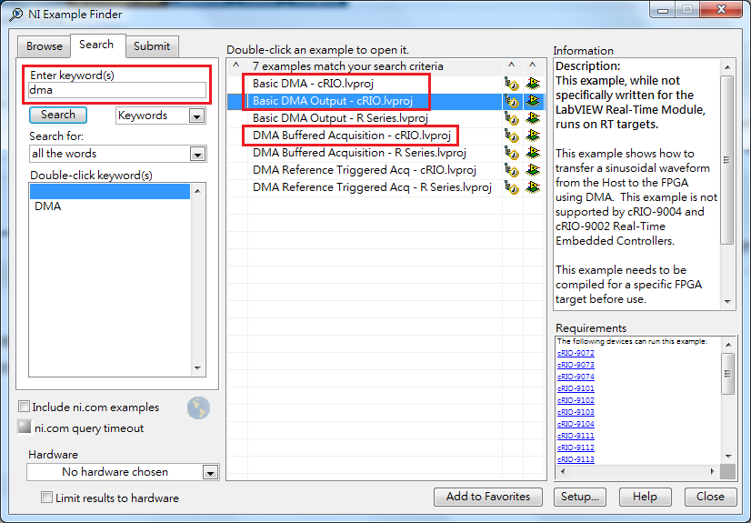This screenshot has width=751, height=523.
Task: Open the cRIO-9074 link
Action: [x=576, y=377]
